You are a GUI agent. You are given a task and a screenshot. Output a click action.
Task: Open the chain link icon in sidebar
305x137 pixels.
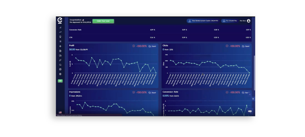pos(60,60)
